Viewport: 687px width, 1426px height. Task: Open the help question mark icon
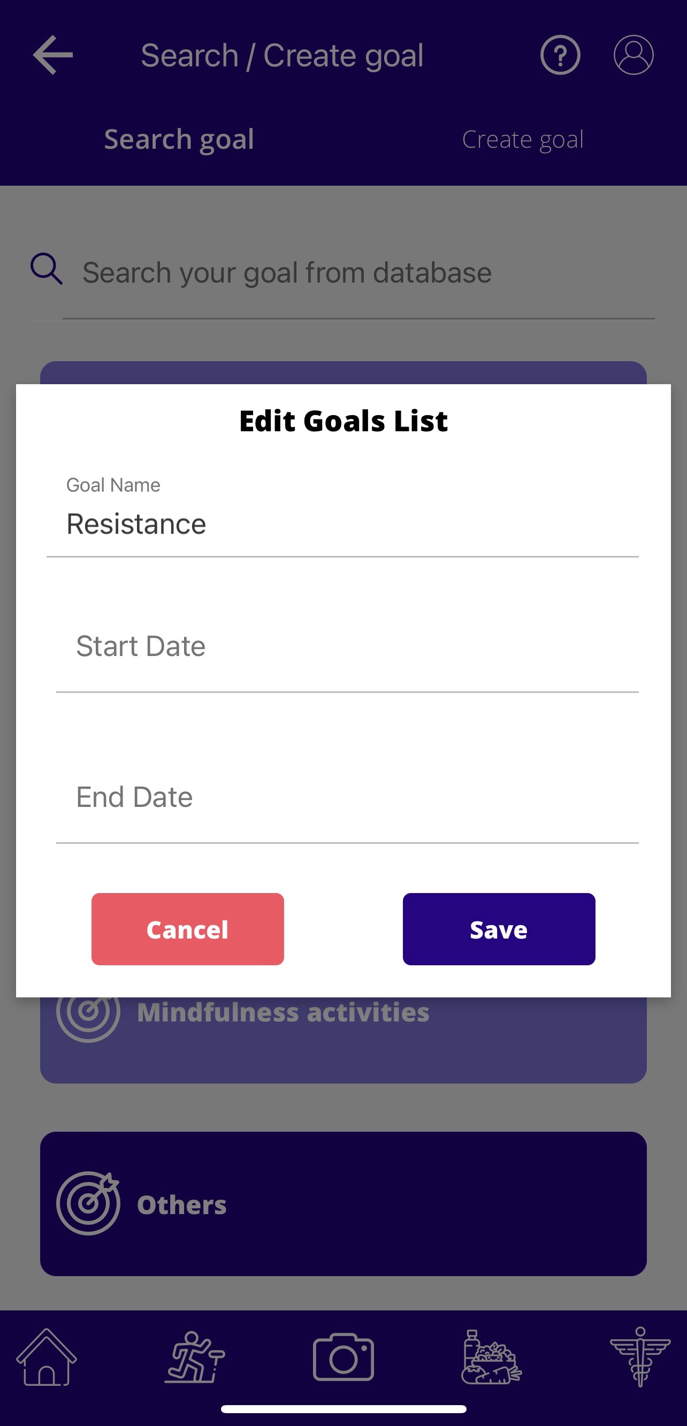(560, 55)
